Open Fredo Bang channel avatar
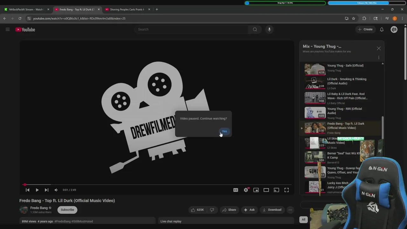Screen dimensions: 407x229 24,210
